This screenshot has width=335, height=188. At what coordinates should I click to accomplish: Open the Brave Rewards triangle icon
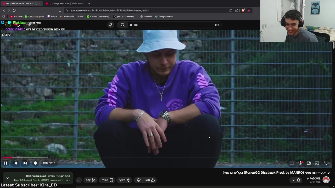(249, 10)
